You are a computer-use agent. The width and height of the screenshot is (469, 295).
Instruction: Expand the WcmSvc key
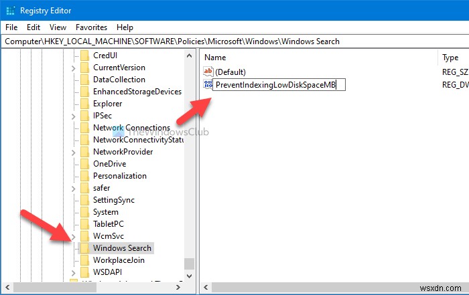[x=73, y=237]
